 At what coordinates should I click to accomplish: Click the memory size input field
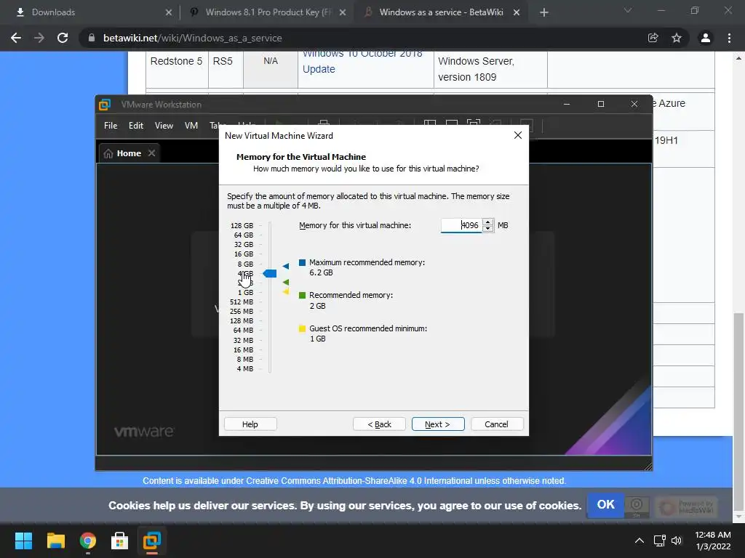click(461, 225)
